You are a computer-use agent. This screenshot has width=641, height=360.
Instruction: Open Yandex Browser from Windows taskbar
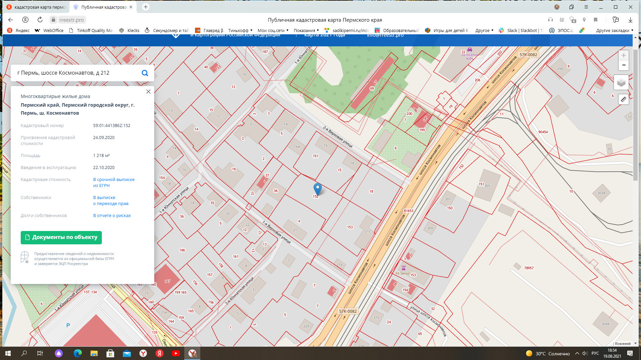click(x=143, y=353)
